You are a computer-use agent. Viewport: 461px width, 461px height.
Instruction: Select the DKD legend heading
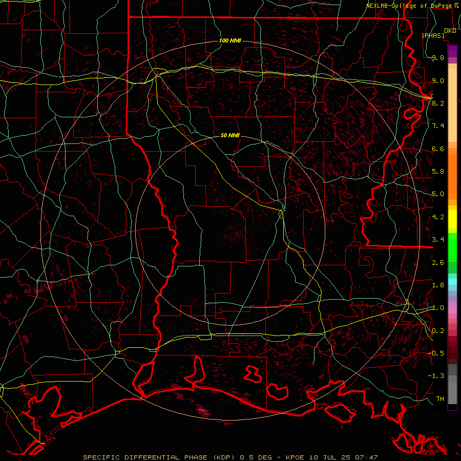[x=450, y=31]
